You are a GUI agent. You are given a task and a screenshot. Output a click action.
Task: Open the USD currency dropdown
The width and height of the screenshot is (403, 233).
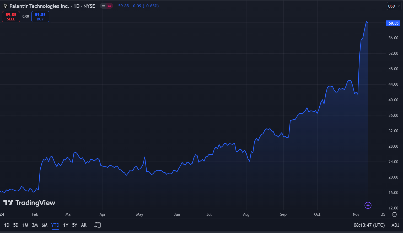pos(394,6)
